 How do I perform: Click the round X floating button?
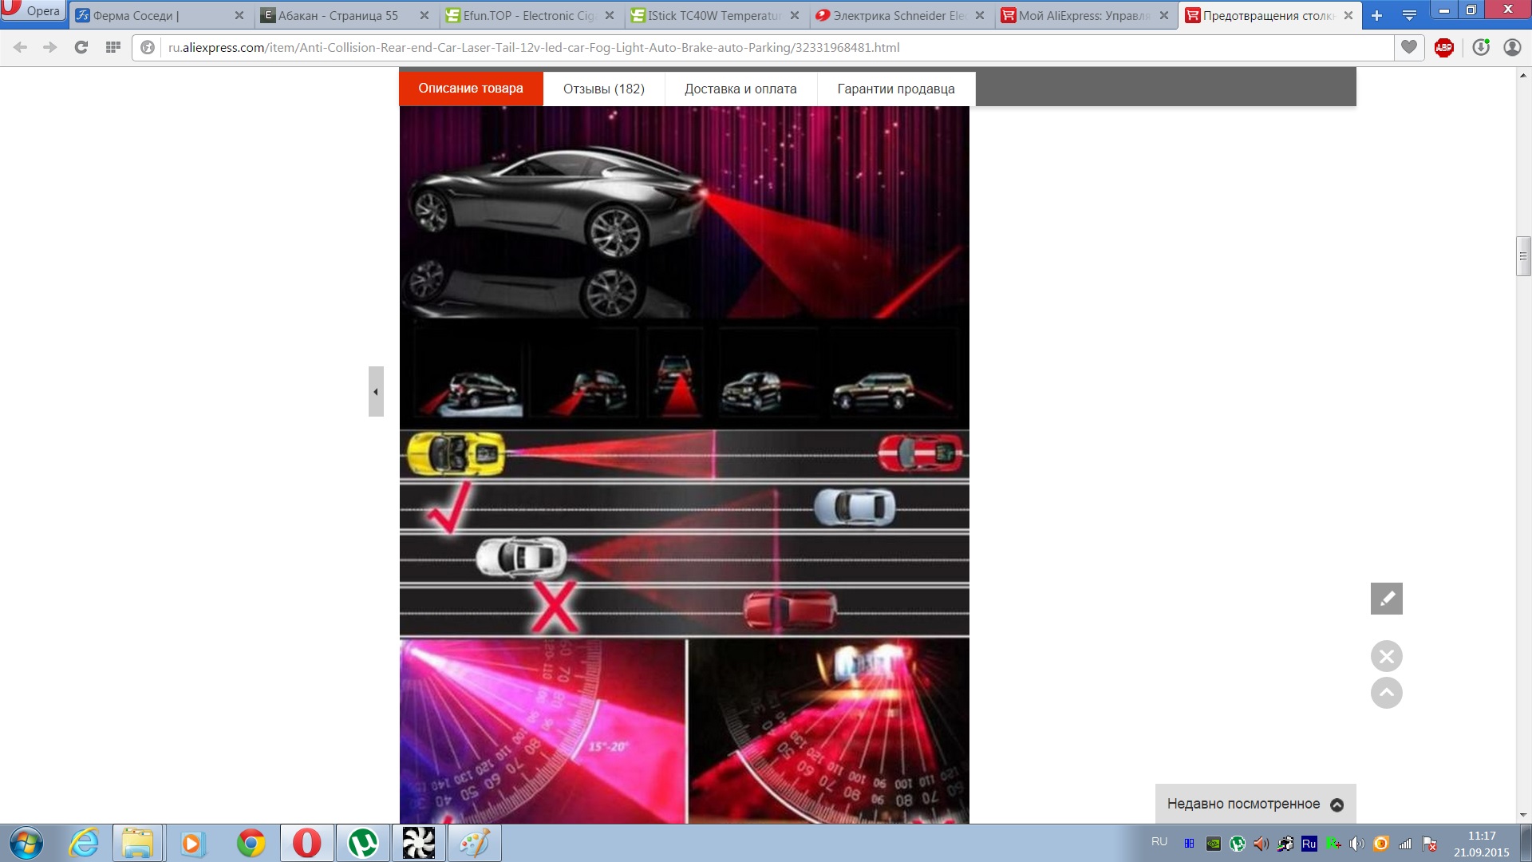[1387, 656]
